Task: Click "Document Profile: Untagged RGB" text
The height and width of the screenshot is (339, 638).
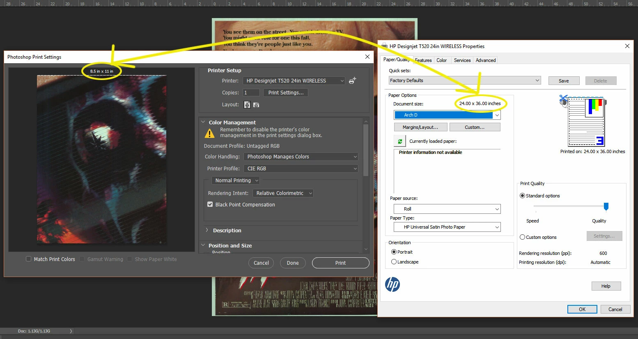Action: (242, 146)
